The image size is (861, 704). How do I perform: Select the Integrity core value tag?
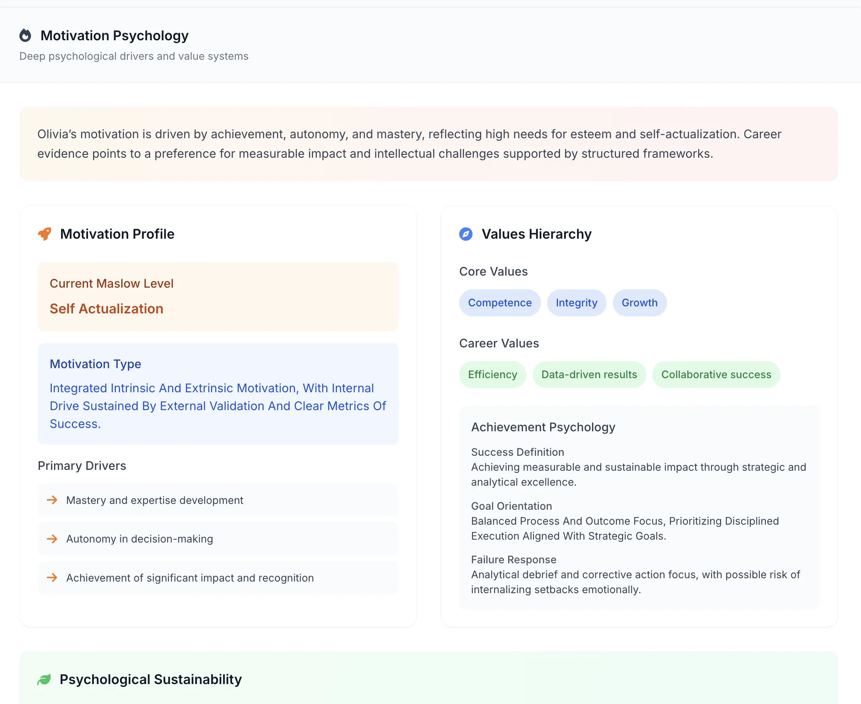click(x=577, y=303)
